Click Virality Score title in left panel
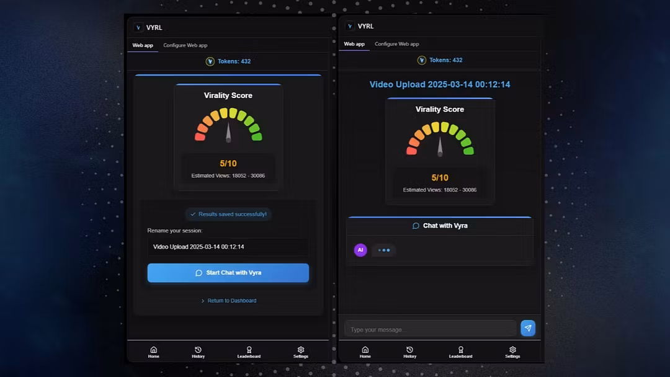 pos(228,95)
